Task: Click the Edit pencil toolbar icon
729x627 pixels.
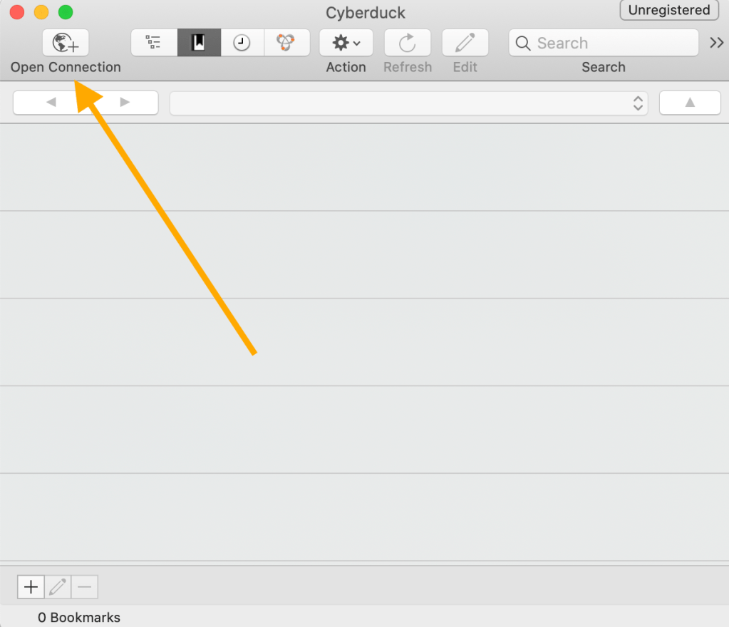Action: point(465,43)
